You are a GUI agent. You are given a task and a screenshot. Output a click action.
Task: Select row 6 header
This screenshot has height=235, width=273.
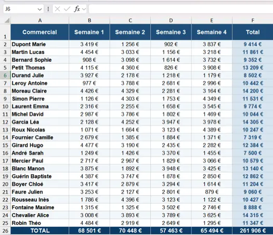(x=5, y=75)
